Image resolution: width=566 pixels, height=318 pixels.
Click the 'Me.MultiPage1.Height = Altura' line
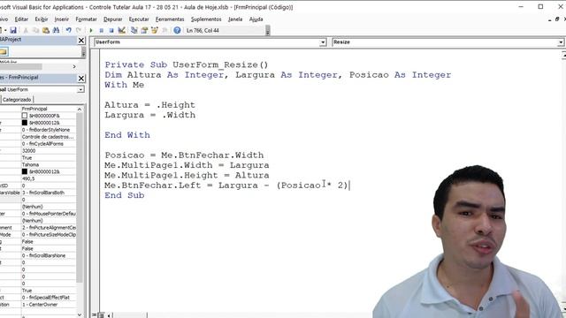[187, 175]
